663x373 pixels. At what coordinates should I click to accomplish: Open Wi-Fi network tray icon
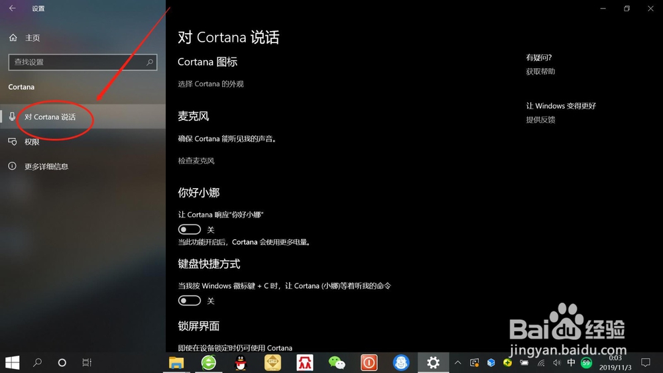point(541,362)
